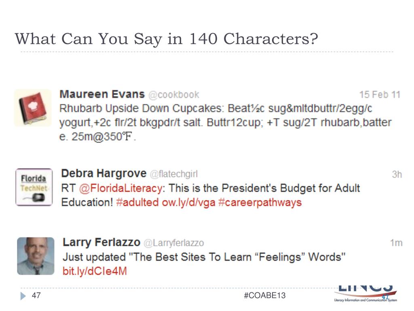This screenshot has height=311, width=414.
Task: Click the 1m tweet timestamp
Action: pyautogui.click(x=396, y=243)
